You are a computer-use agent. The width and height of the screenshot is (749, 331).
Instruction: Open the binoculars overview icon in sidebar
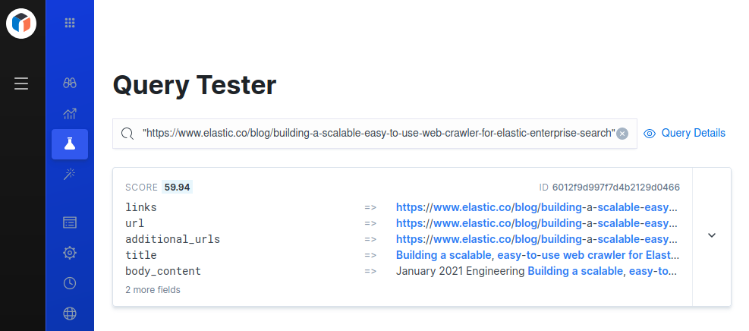pos(70,83)
